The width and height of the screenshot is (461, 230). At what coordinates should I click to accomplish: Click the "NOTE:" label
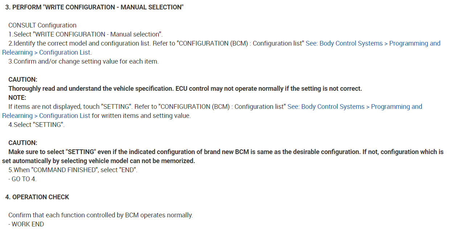(x=17, y=98)
